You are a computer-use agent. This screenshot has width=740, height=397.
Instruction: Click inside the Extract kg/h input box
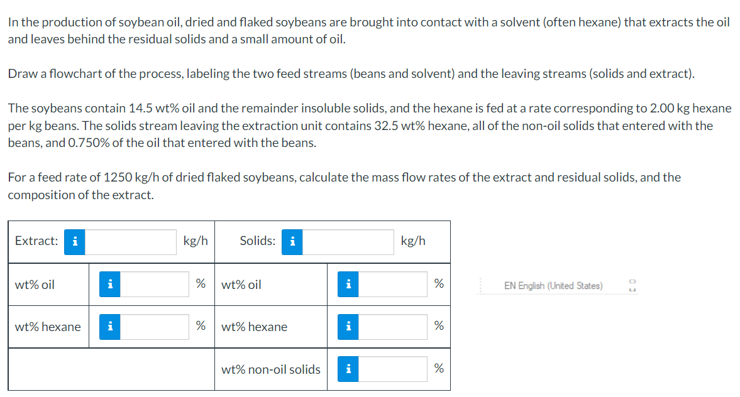pos(132,242)
